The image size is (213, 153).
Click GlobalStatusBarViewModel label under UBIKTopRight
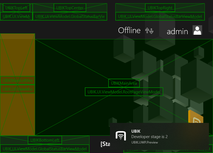point(160,17)
